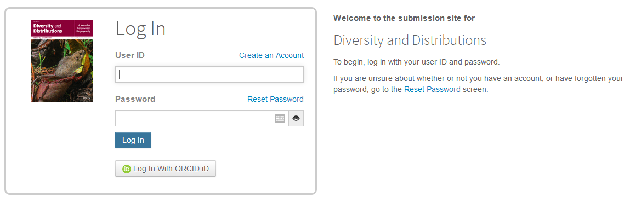Click the magenta title banner on journal cover
The width and height of the screenshot is (624, 197).
click(61, 28)
